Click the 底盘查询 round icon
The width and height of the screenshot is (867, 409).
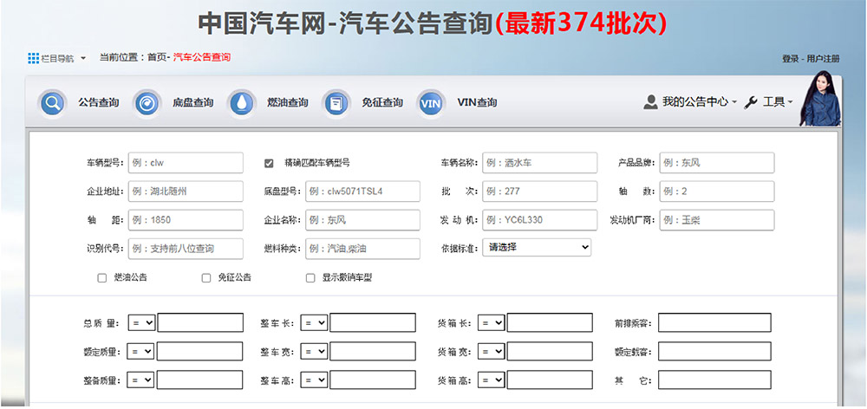(147, 103)
